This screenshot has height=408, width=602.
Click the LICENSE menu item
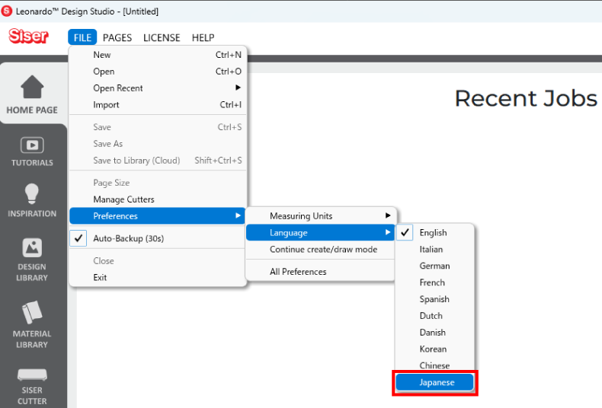tap(162, 37)
